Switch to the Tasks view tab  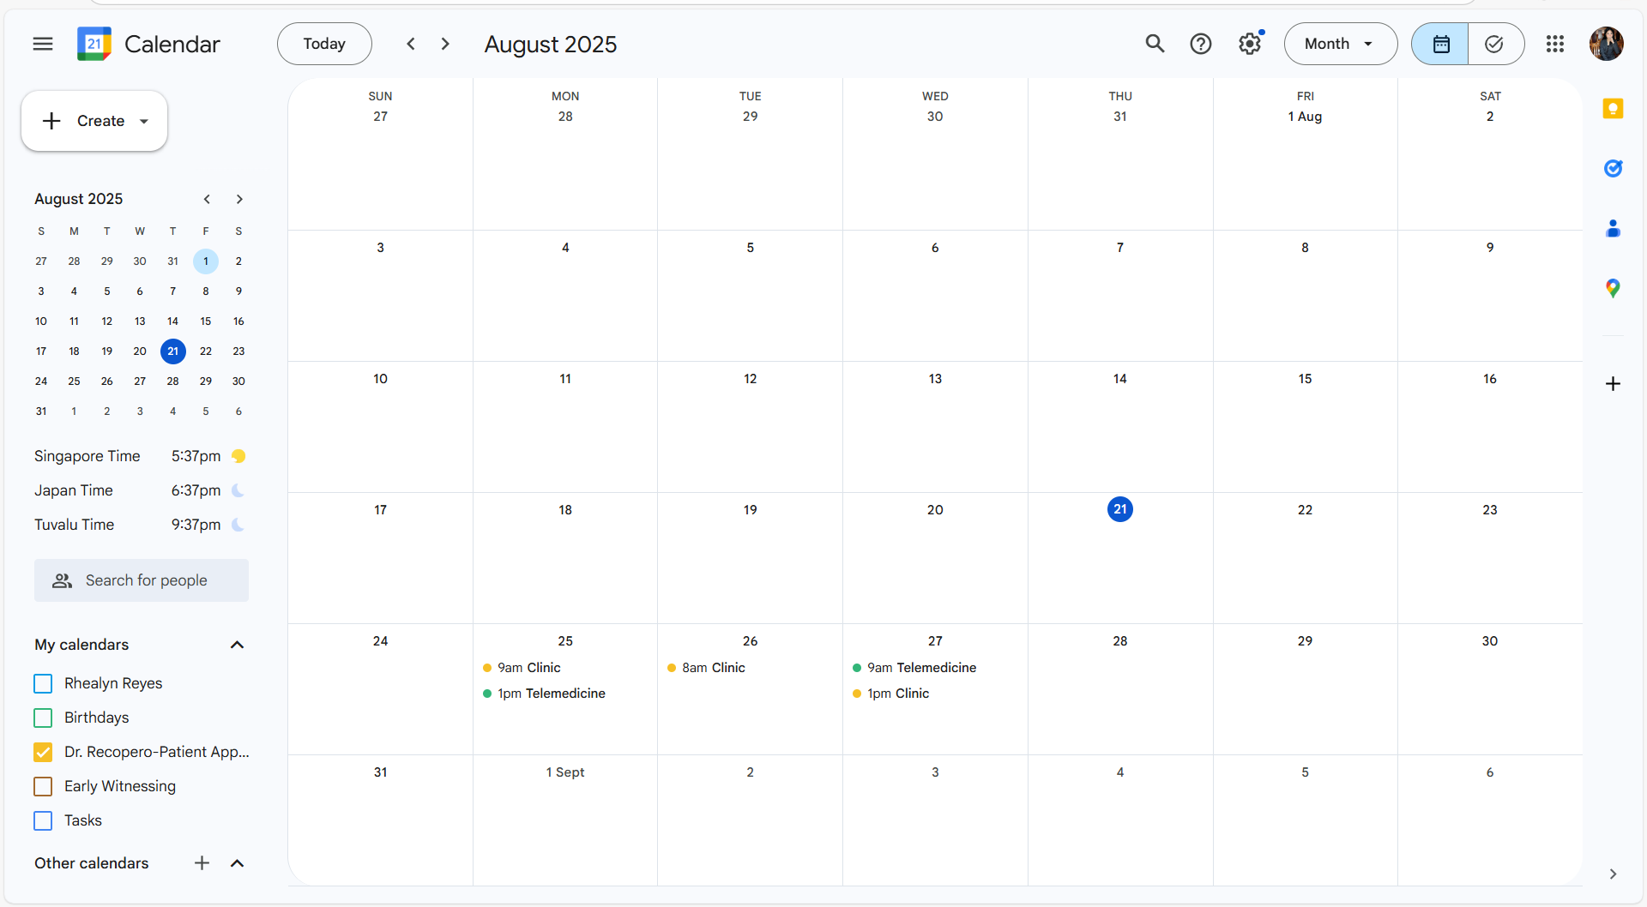coord(1494,44)
